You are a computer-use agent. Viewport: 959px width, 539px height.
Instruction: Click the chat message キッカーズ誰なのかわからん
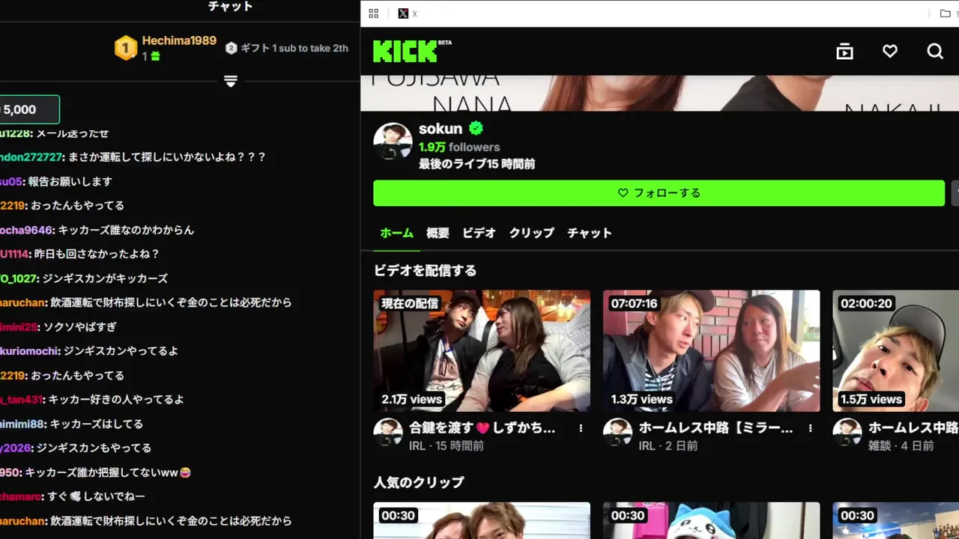(126, 230)
